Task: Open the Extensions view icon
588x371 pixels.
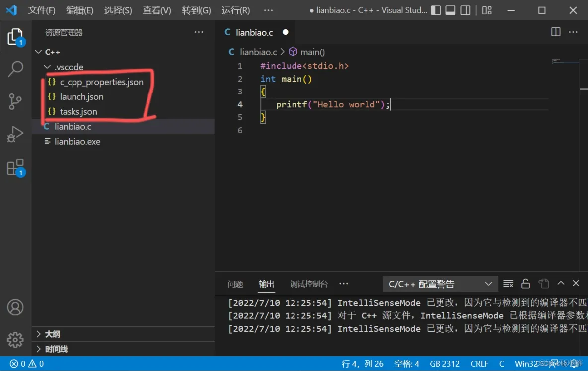Action: coord(15,167)
